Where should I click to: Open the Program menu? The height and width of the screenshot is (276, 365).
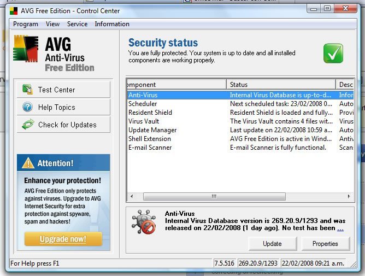click(25, 24)
